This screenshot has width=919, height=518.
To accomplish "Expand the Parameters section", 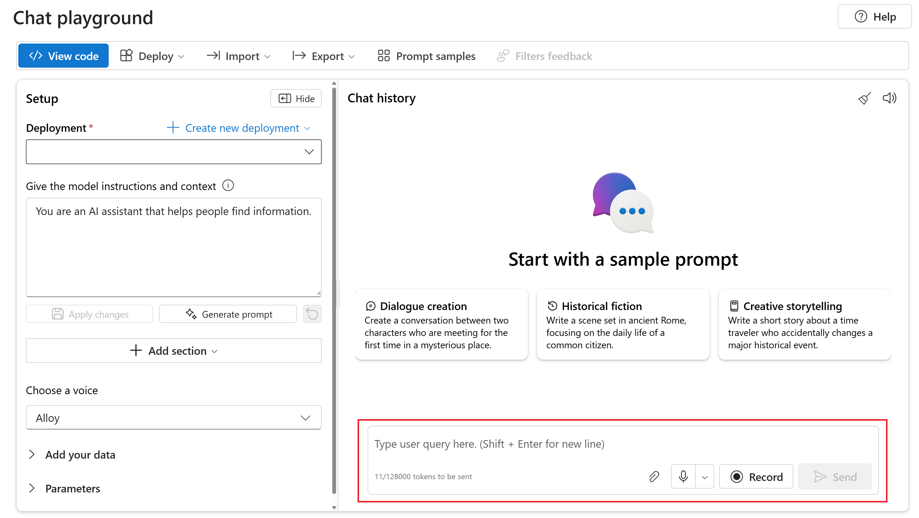I will coord(72,488).
